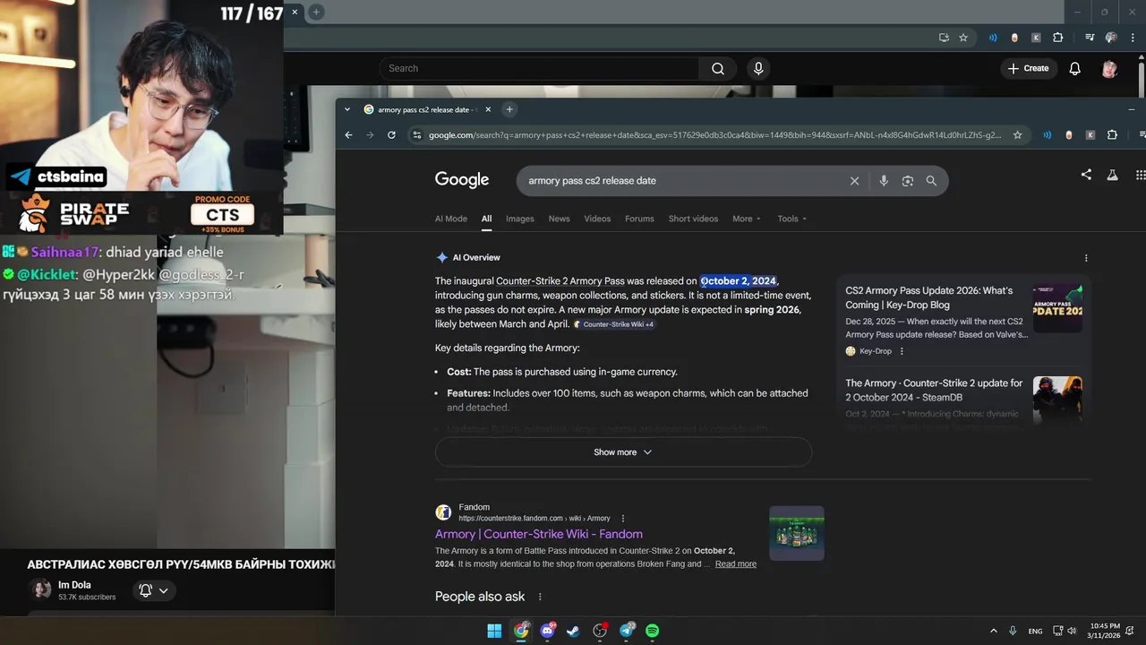
Task: Open extensions puzzle icon in Google window
Action: [x=1112, y=135]
